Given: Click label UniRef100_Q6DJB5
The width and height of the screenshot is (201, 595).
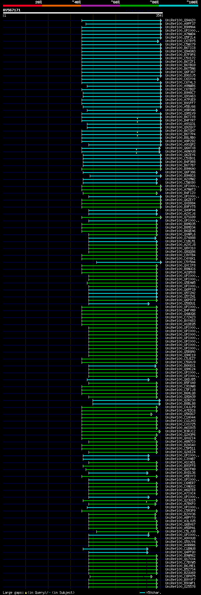Looking at the screenshot, I should coord(180,379).
